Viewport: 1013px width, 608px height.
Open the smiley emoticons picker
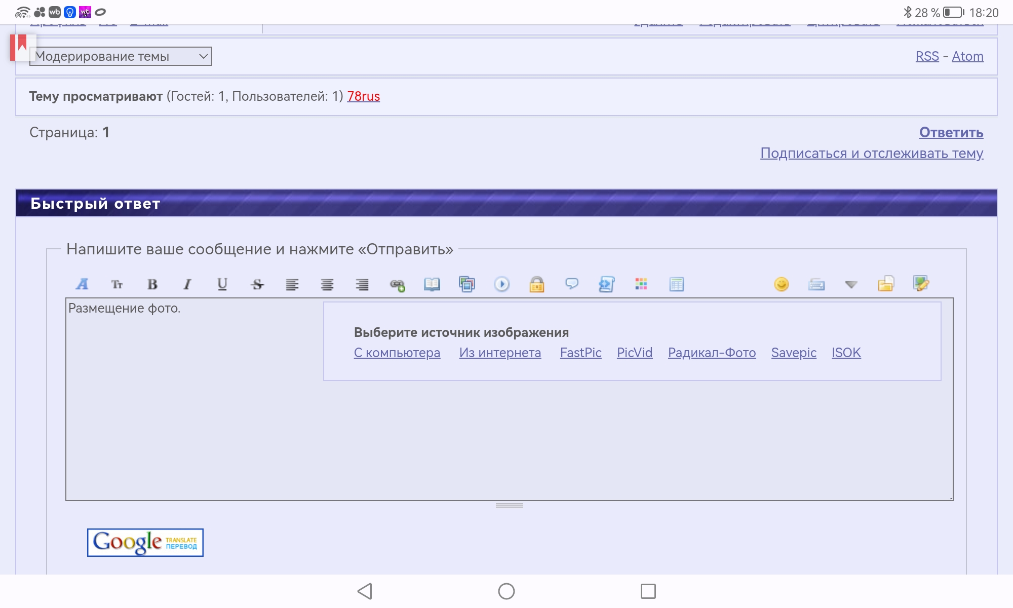click(782, 284)
